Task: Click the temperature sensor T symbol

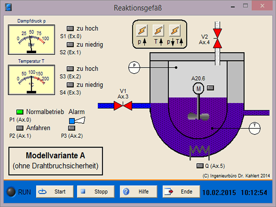Action: [255, 127]
